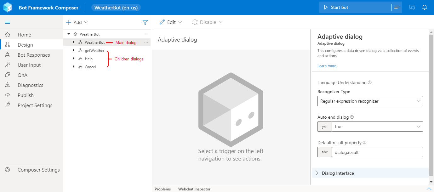
Task: Click the Start bot button
Action: coord(355,7)
